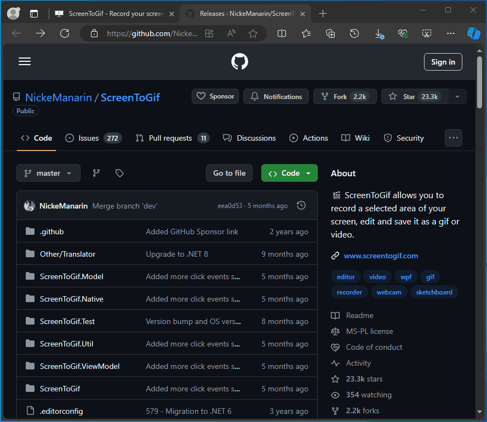View site information lock icon
This screenshot has width=487, height=422.
(x=94, y=33)
